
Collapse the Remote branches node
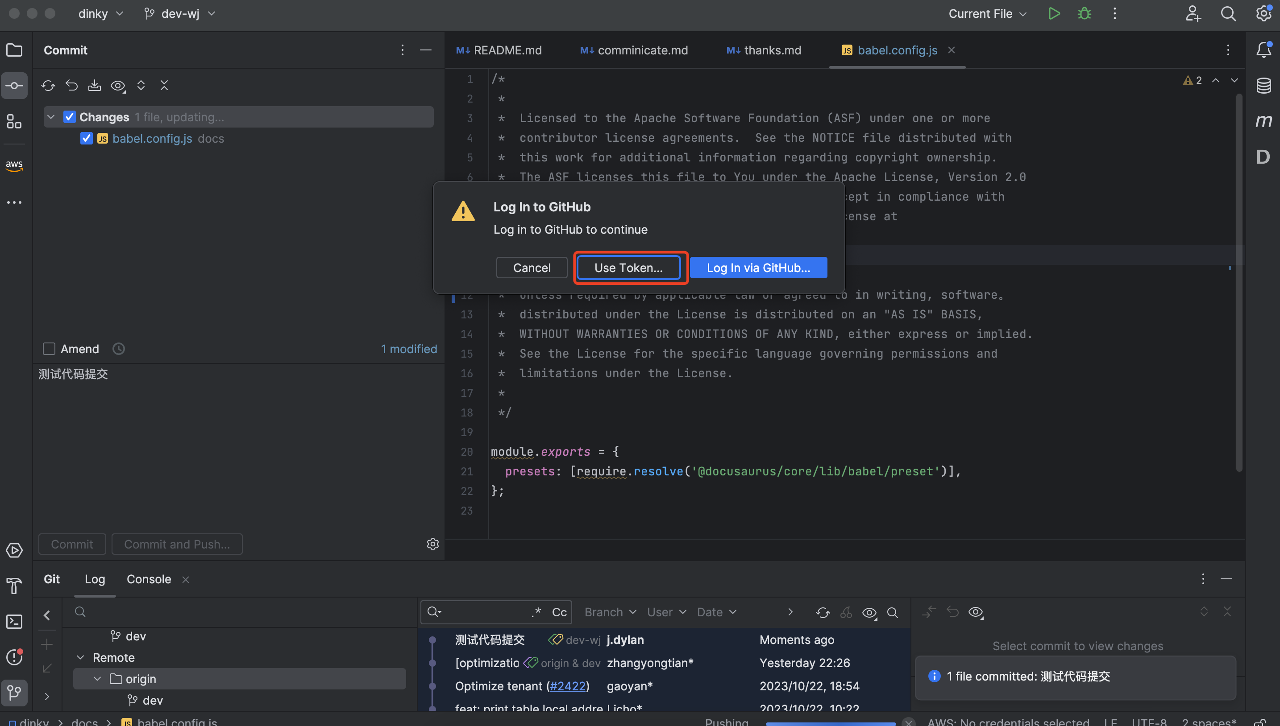[80, 657]
